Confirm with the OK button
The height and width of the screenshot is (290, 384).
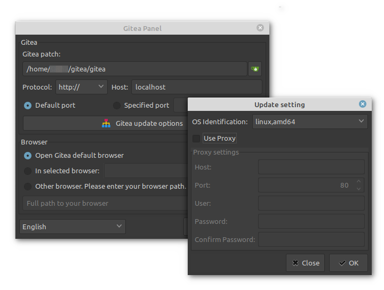point(348,263)
